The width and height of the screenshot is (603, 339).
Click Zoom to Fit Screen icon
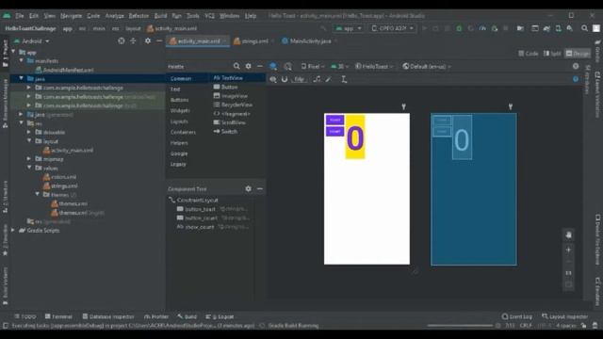tap(569, 284)
